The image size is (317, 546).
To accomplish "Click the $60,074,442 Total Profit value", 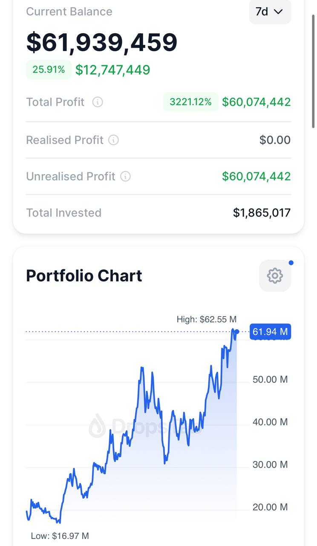I will 256,102.
